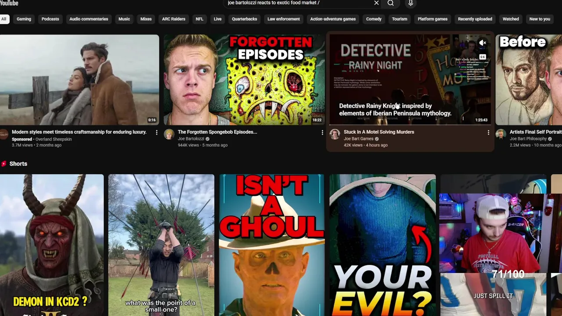Screen dimensions: 562x316
Task: Toggle captions on Detective Rainy Night preview
Action: (x=483, y=57)
